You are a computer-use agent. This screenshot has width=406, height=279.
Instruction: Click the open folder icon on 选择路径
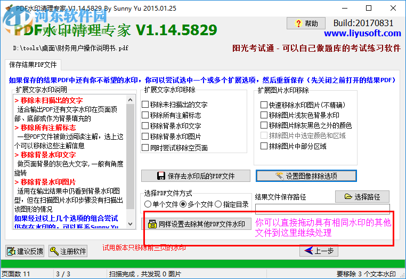pos(348,196)
